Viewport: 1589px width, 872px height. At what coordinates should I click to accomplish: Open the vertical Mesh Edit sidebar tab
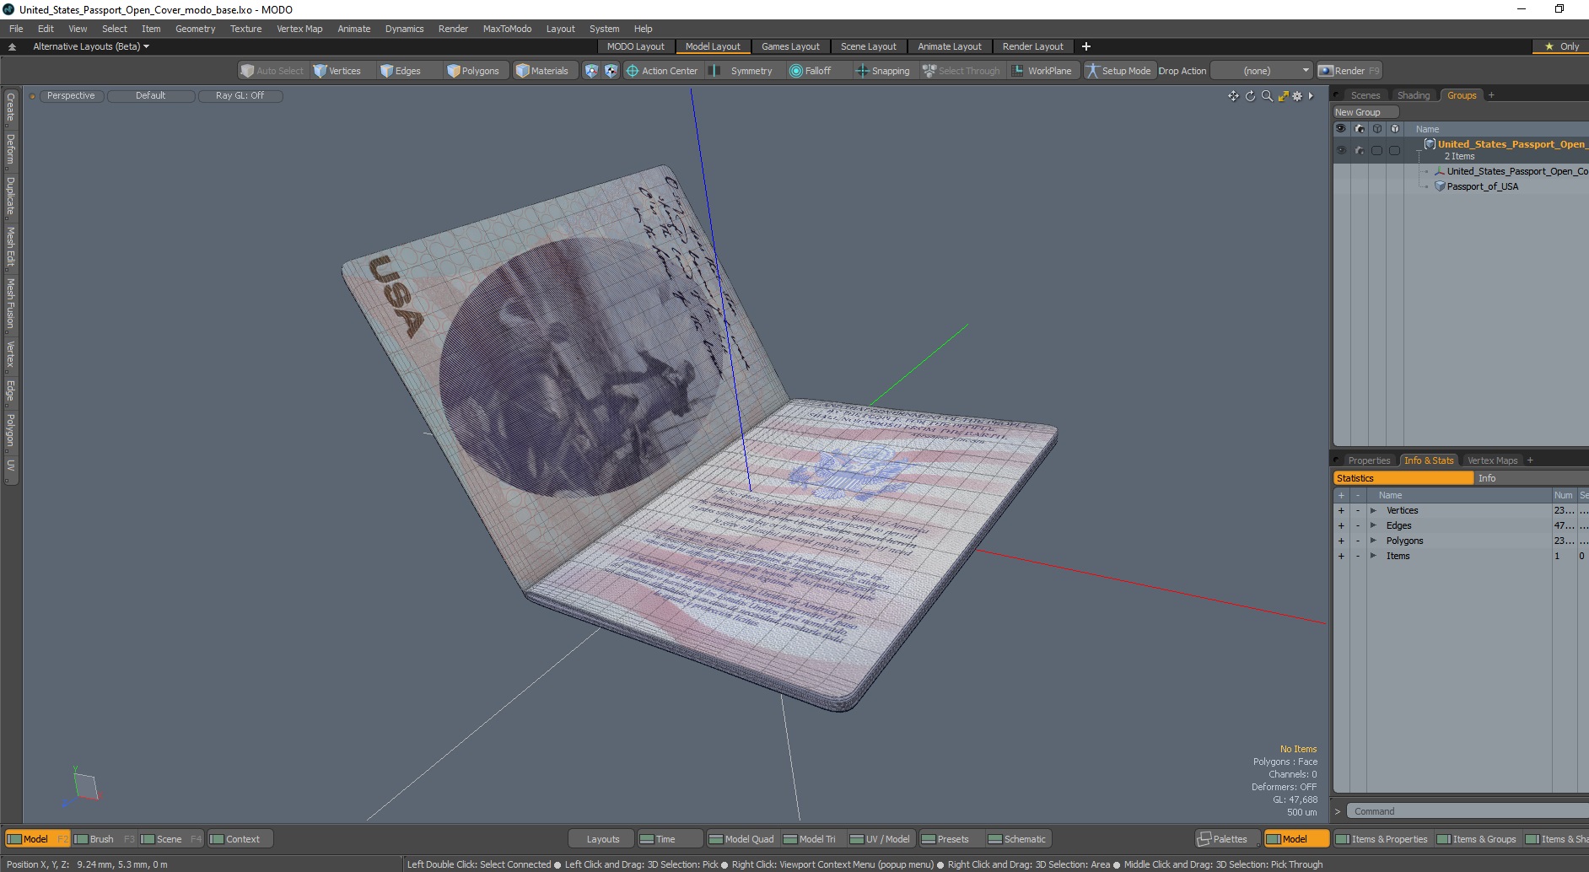point(10,247)
